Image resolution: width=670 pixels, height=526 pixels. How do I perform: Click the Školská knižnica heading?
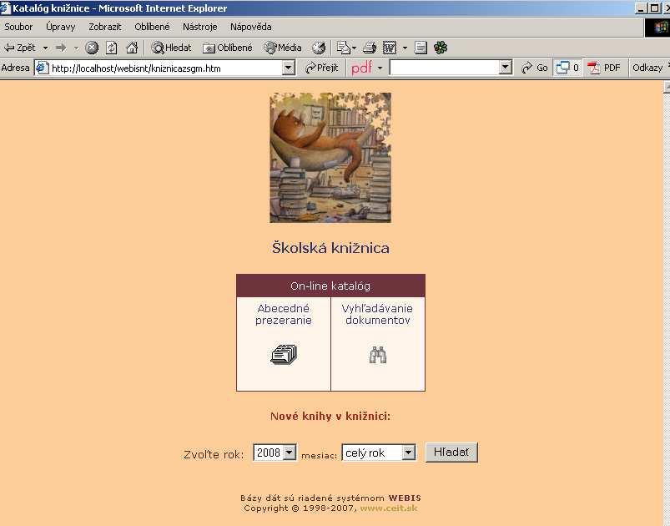click(x=330, y=248)
